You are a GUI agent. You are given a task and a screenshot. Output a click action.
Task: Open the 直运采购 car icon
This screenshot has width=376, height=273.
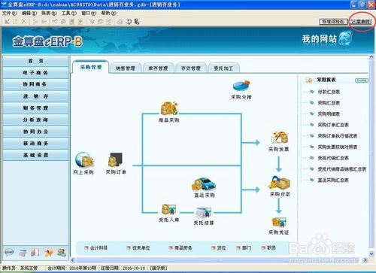[x=204, y=184]
